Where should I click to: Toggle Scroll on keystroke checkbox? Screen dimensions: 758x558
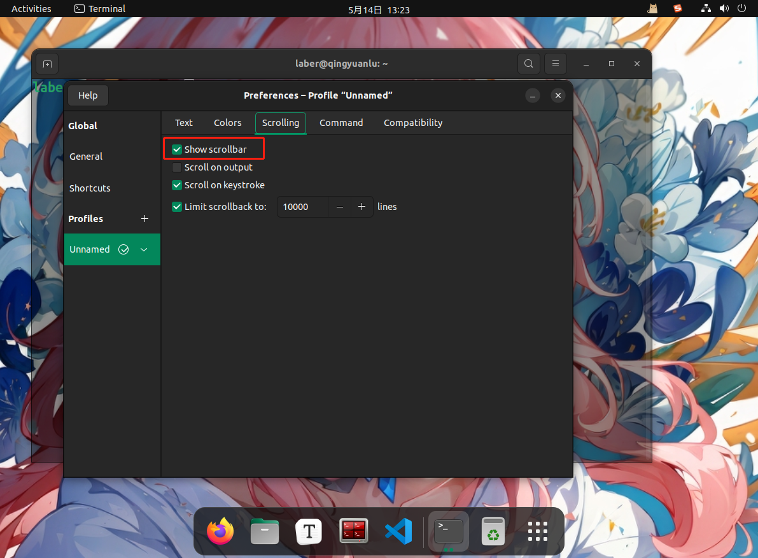point(177,185)
